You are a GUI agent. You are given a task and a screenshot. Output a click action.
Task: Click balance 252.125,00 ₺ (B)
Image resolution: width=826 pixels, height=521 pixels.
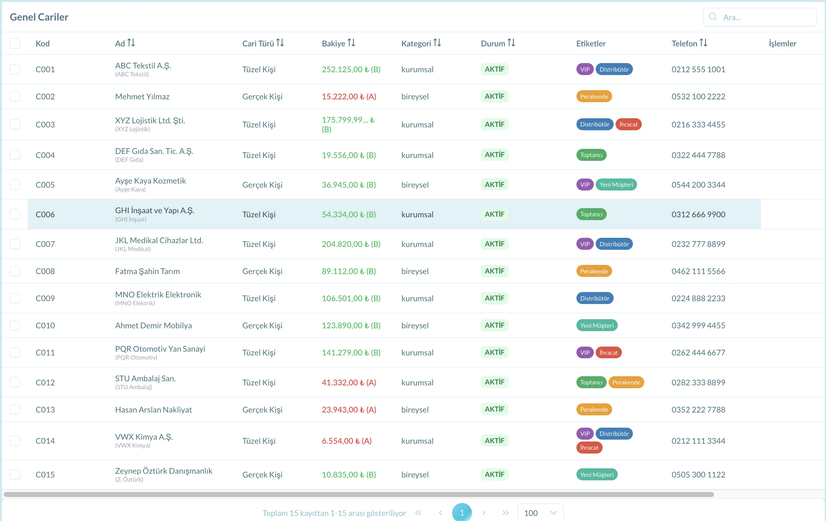tap(351, 69)
